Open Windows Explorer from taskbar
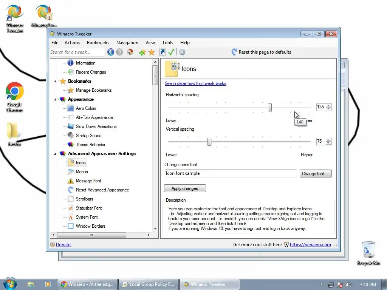The height and width of the screenshot is (290, 387). [31, 284]
